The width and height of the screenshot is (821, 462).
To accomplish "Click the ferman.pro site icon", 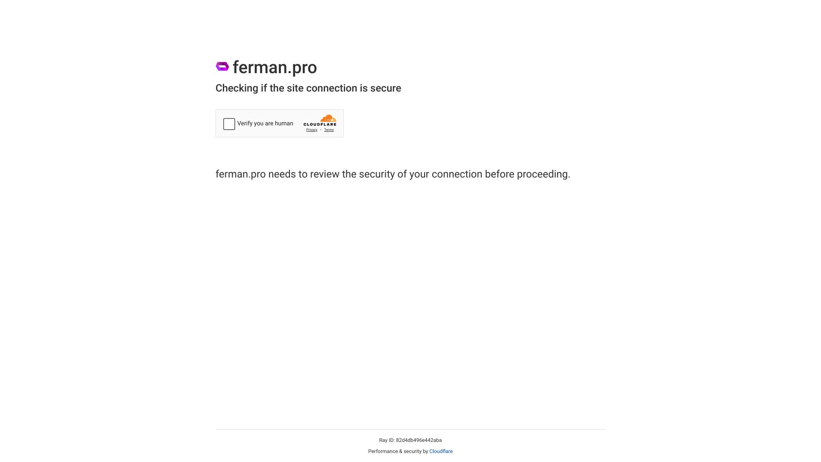I will pyautogui.click(x=221, y=66).
